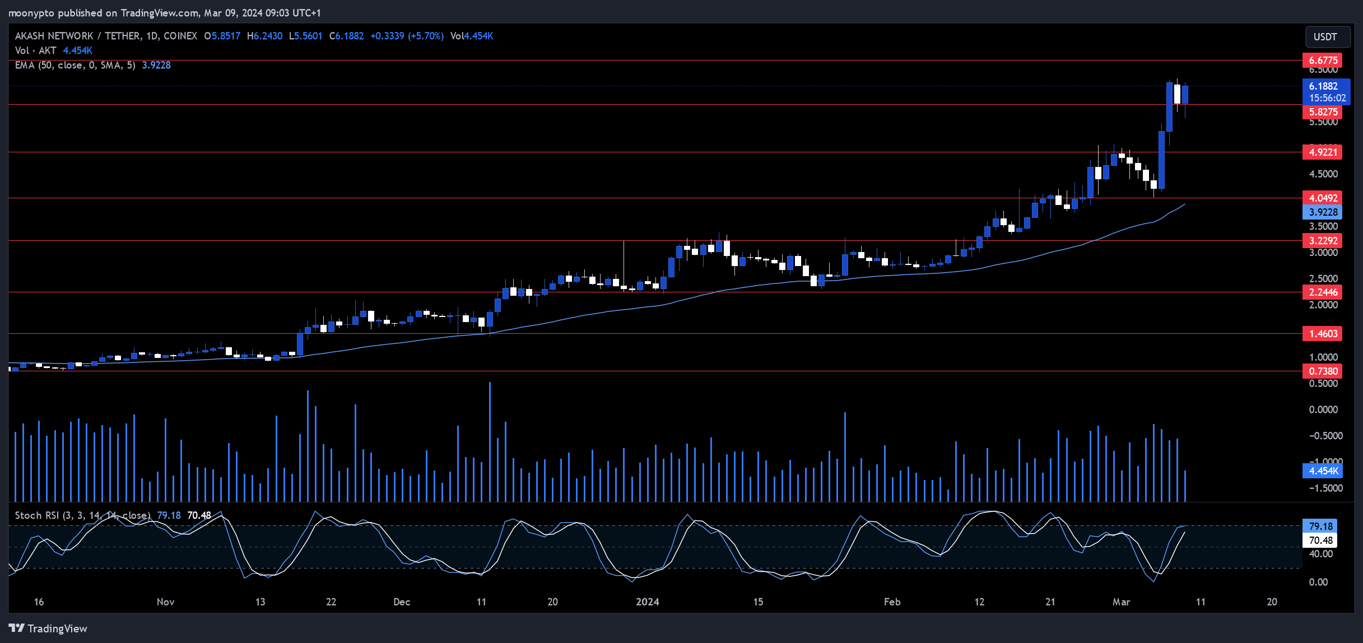This screenshot has width=1363, height=643.
Task: Click the TradingView logo at bottom left
Action: pos(48,628)
